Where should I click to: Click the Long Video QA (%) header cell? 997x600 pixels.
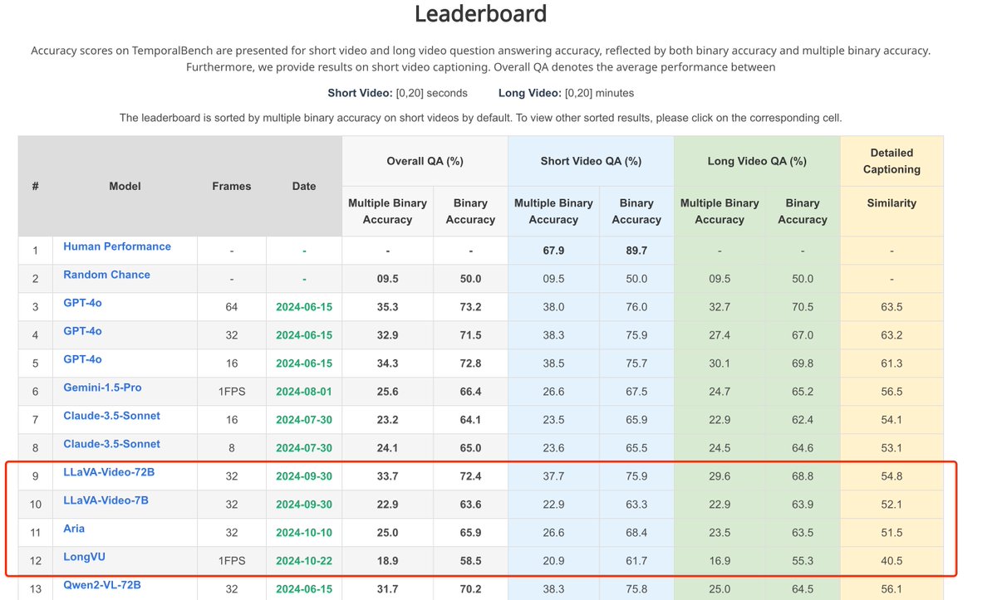757,161
